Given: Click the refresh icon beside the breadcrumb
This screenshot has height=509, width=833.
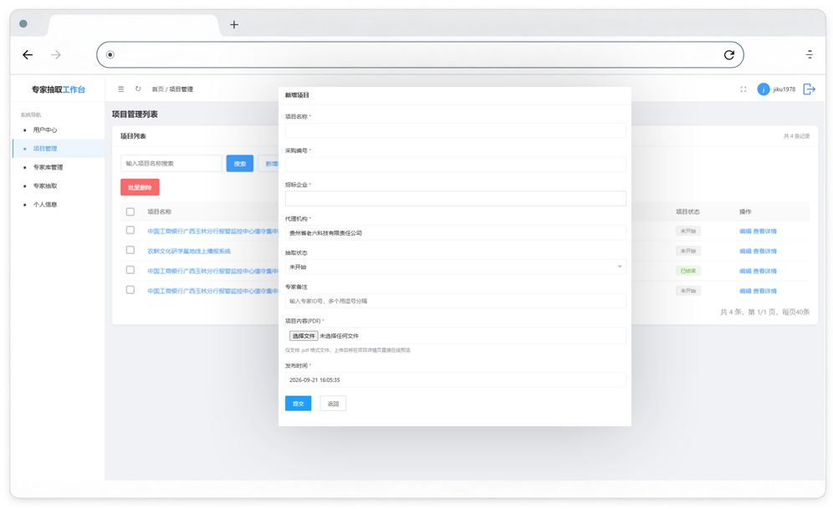Looking at the screenshot, I should pyautogui.click(x=138, y=89).
